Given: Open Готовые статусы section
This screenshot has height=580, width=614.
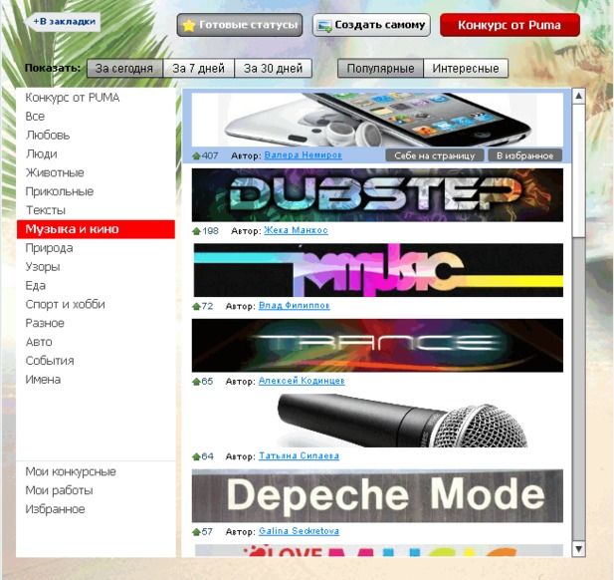Looking at the screenshot, I should tap(240, 25).
